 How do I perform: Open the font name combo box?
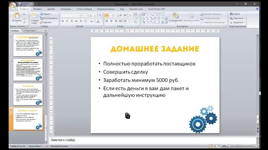click(x=70, y=16)
